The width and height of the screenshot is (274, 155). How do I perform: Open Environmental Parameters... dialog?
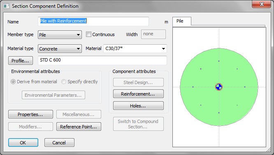53,95
